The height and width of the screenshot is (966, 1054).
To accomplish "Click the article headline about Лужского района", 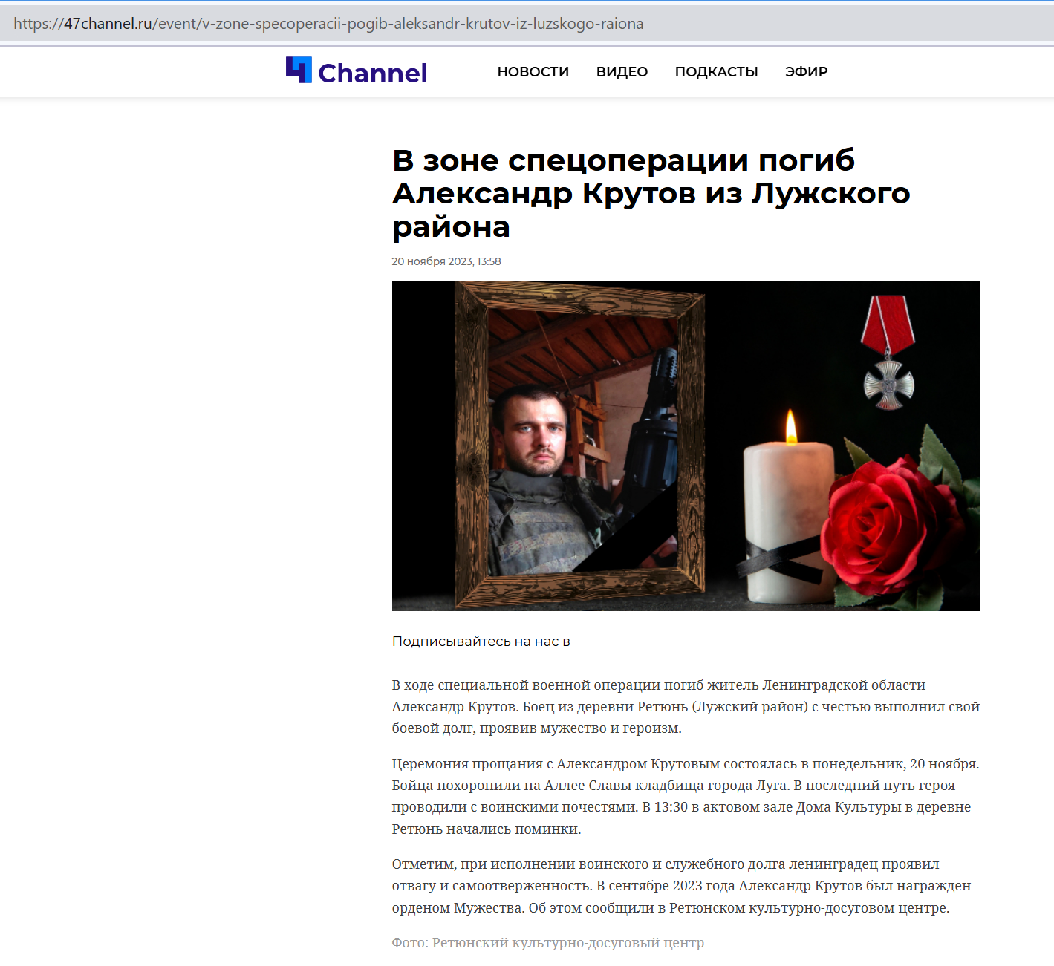I will tap(651, 193).
